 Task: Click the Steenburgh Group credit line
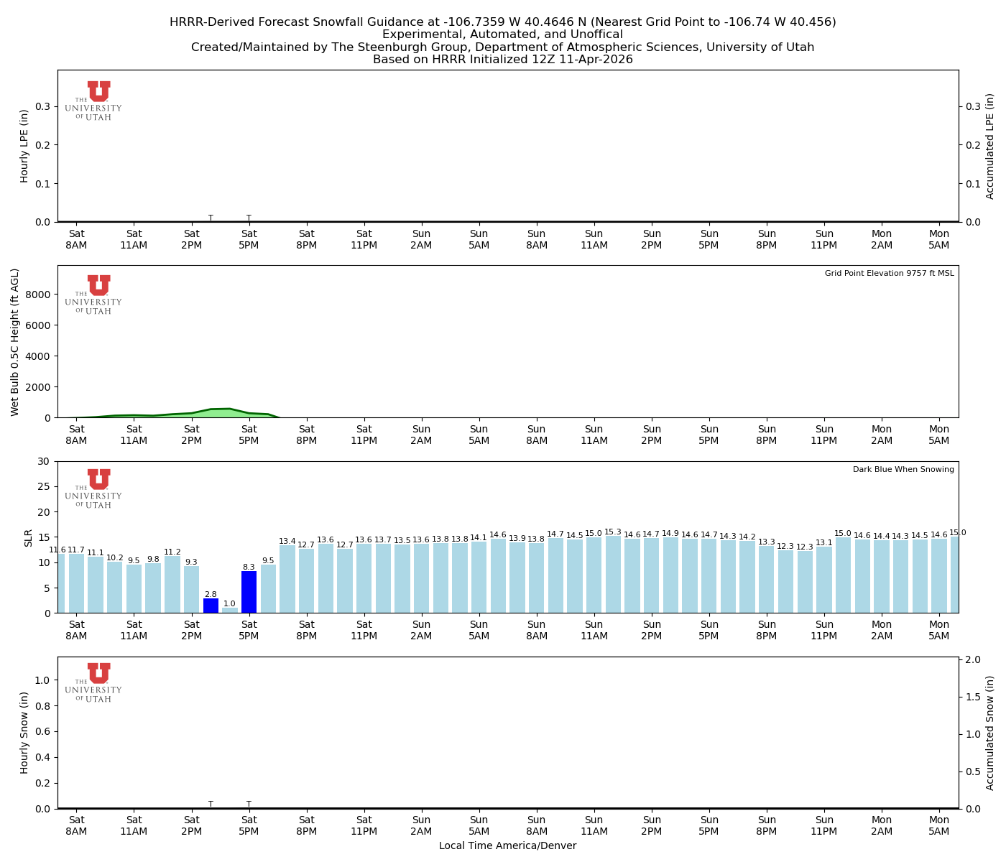(x=502, y=47)
